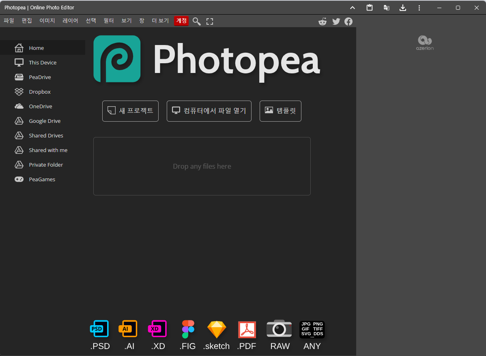This screenshot has width=486, height=356.
Task: Select Private Folder sidebar label
Action: coord(46,165)
